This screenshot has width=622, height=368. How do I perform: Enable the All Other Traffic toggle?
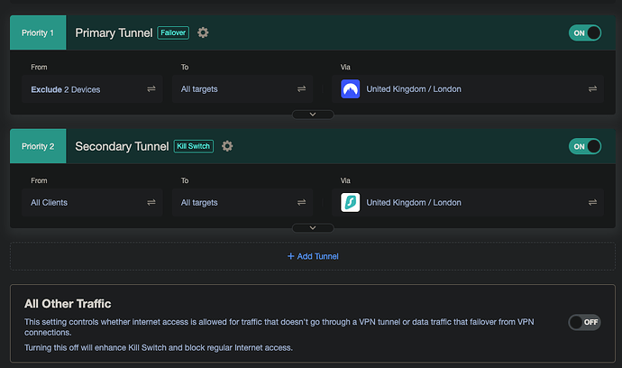point(584,322)
